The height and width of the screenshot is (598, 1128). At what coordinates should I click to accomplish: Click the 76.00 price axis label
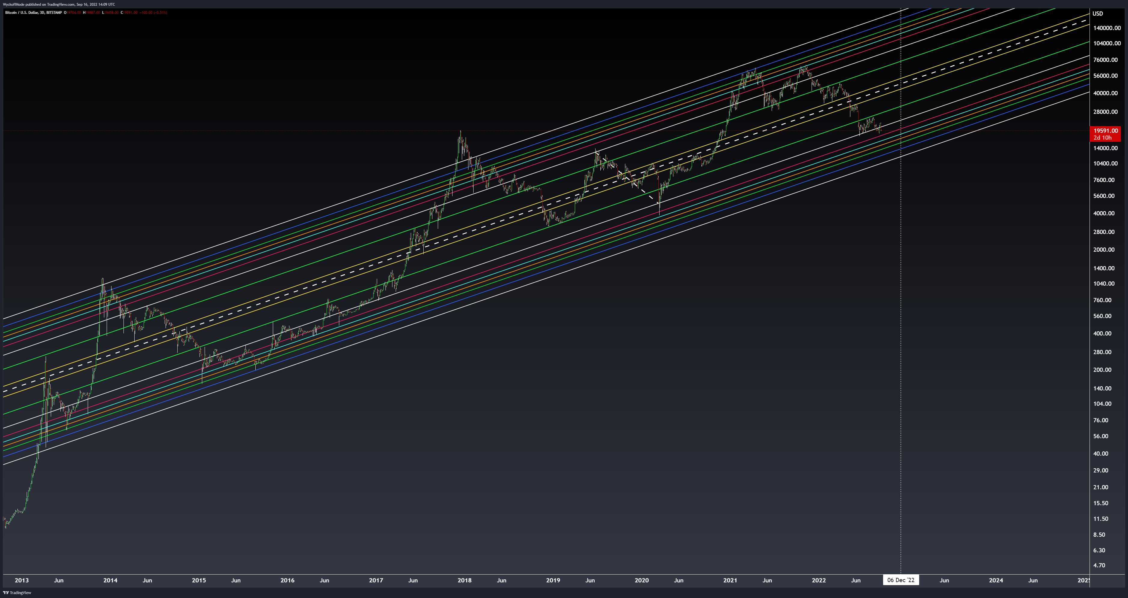pos(1101,420)
